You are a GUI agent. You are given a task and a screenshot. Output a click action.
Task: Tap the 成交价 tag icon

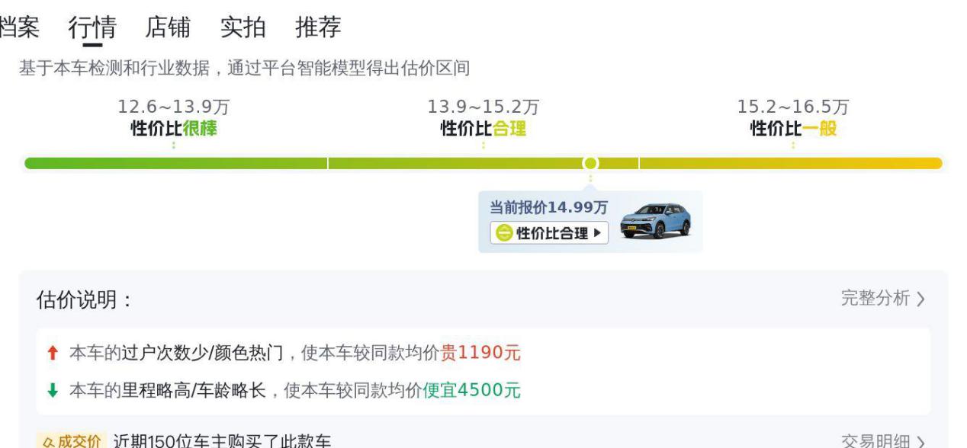pos(69,441)
